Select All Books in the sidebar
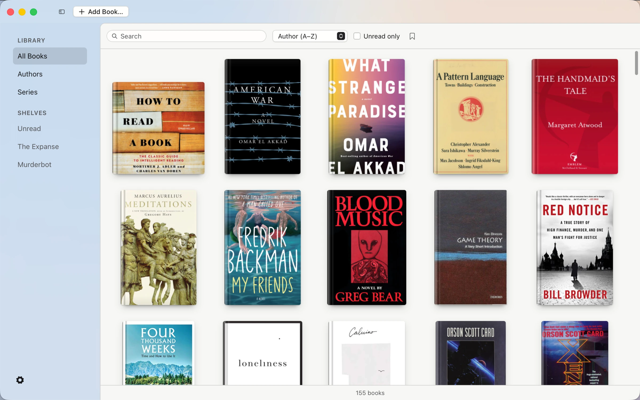Viewport: 640px width, 400px height. click(50, 56)
